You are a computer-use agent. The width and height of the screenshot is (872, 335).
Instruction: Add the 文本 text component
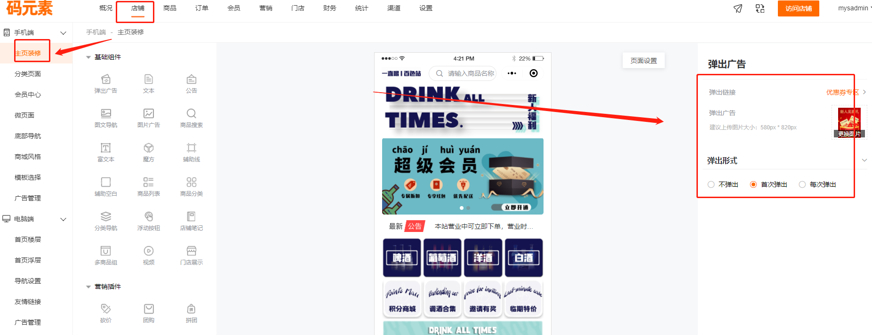pos(149,84)
